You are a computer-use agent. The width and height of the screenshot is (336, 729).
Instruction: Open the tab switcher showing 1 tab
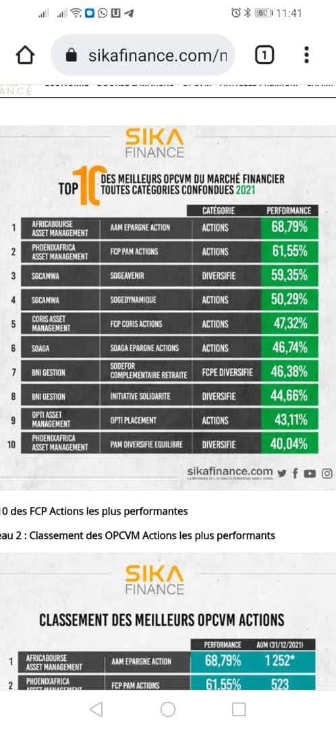pos(264,56)
